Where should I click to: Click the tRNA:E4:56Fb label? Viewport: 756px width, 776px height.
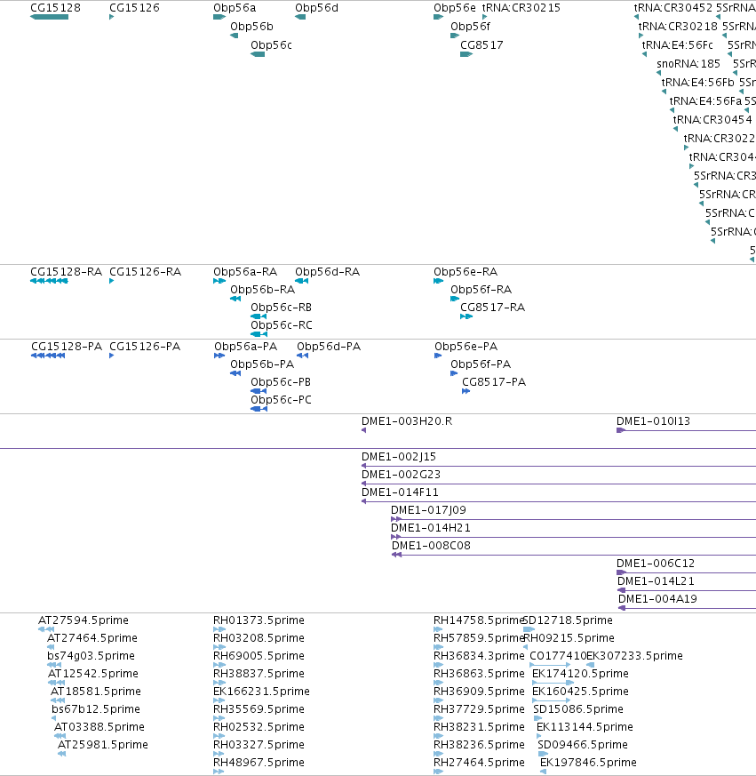(697, 82)
